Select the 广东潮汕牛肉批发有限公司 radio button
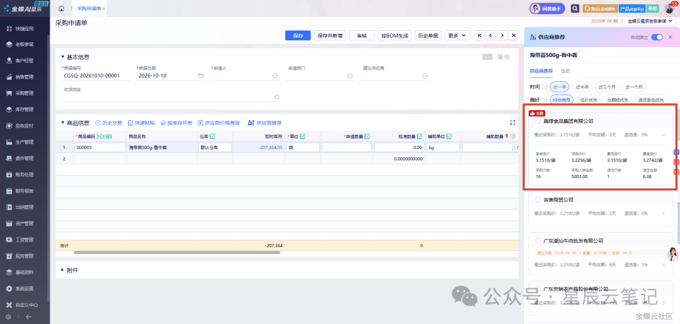 click(538, 240)
